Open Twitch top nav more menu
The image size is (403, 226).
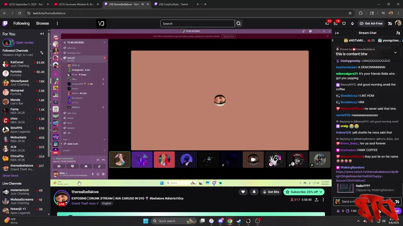[57, 24]
